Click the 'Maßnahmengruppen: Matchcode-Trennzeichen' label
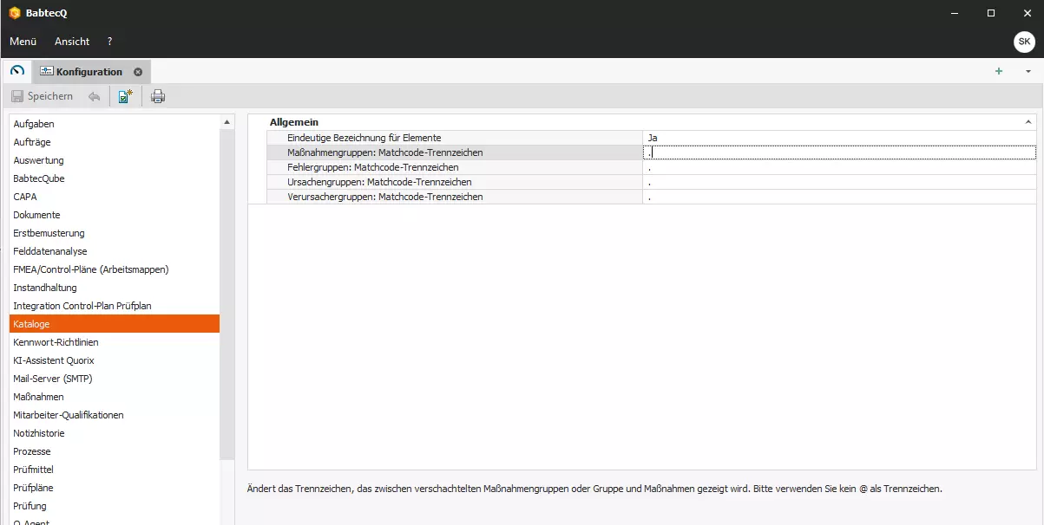 [x=385, y=152]
